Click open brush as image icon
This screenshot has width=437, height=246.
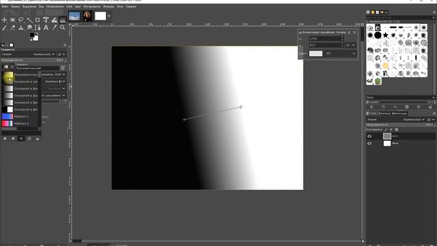pos(430,107)
